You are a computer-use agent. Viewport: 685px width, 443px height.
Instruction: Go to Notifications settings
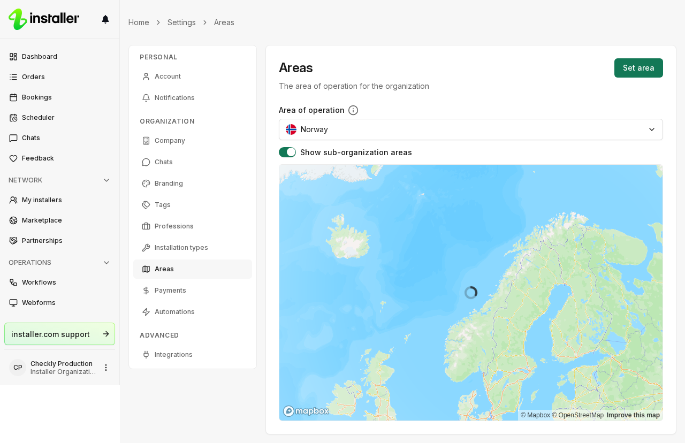pos(193,98)
